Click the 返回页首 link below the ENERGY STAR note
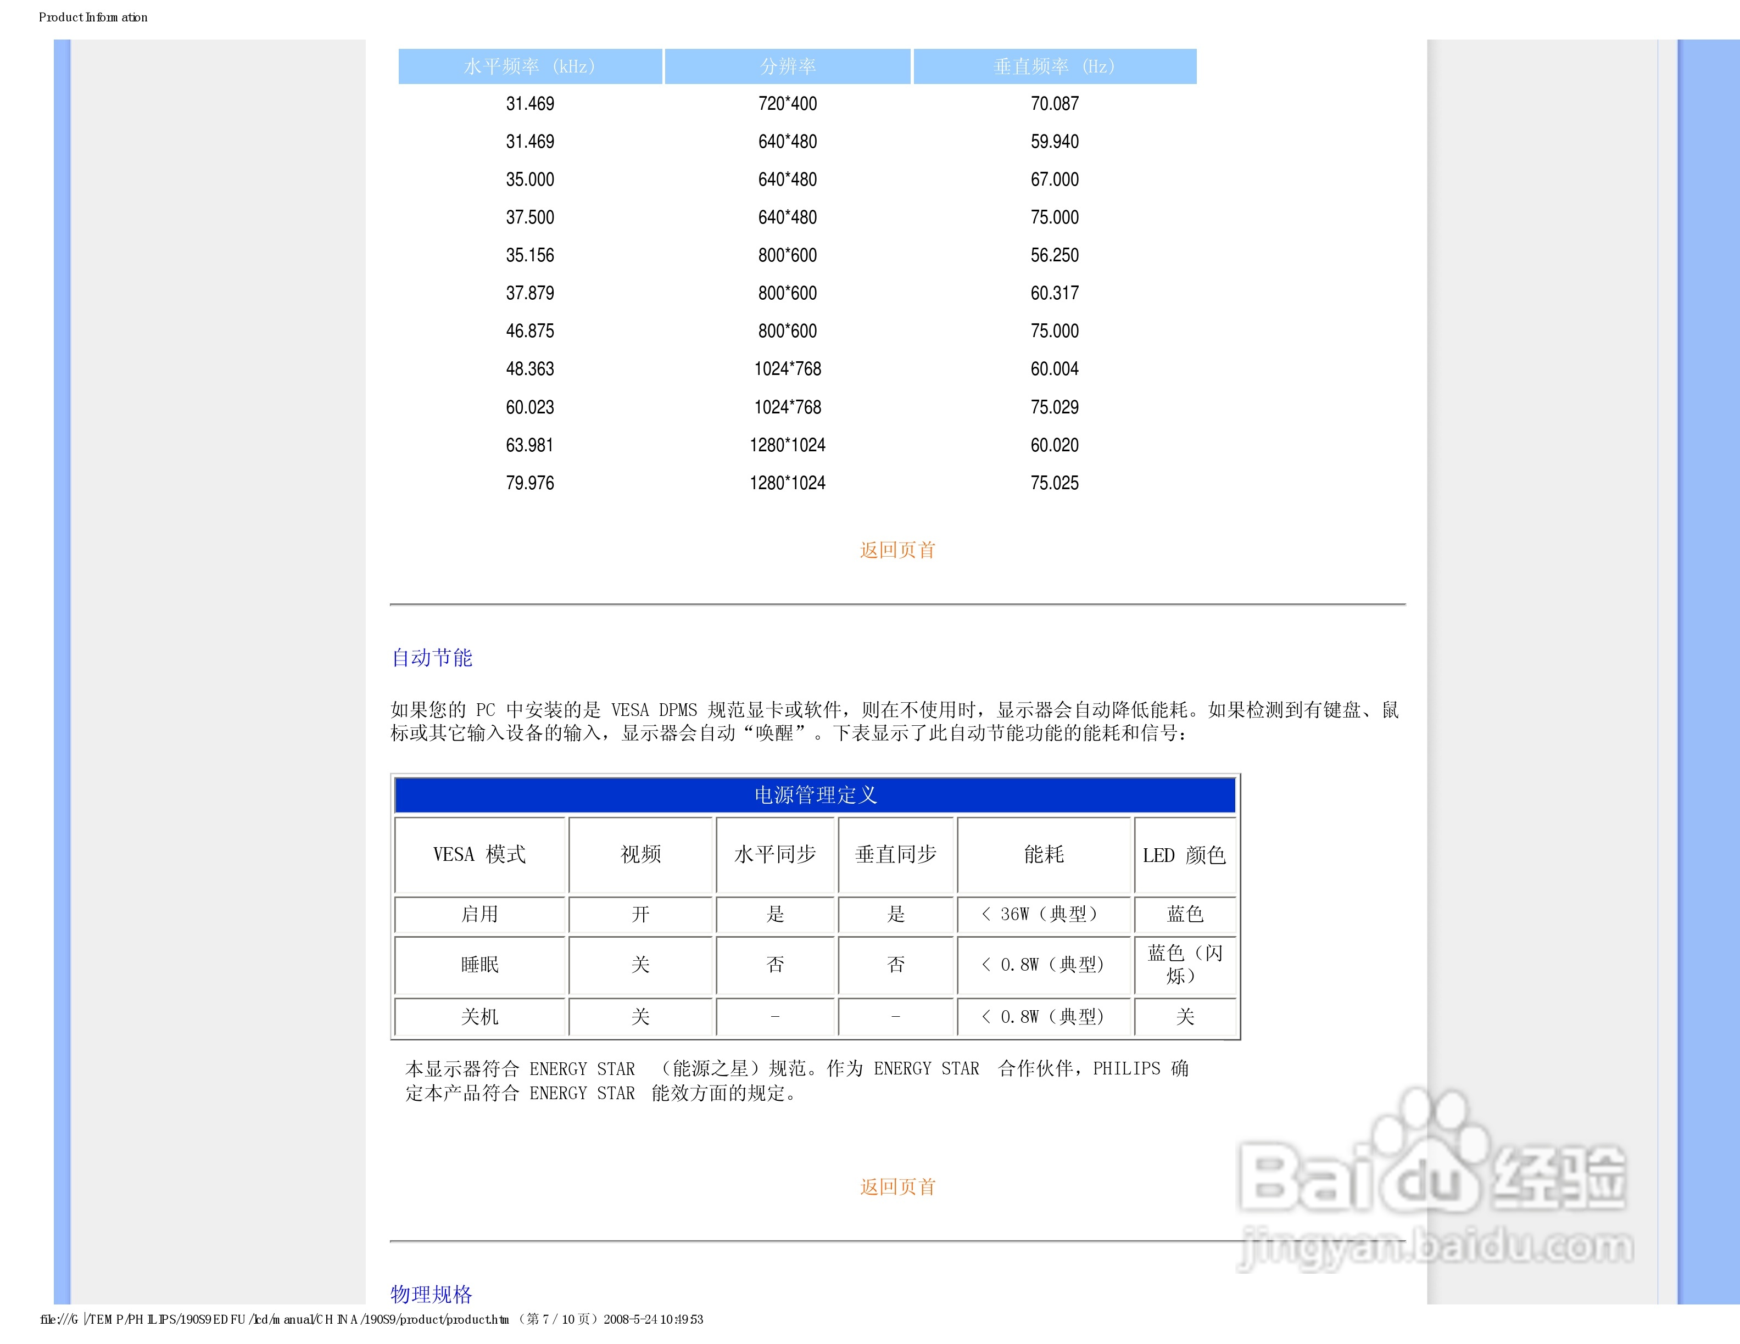This screenshot has height=1344, width=1740. click(897, 1186)
